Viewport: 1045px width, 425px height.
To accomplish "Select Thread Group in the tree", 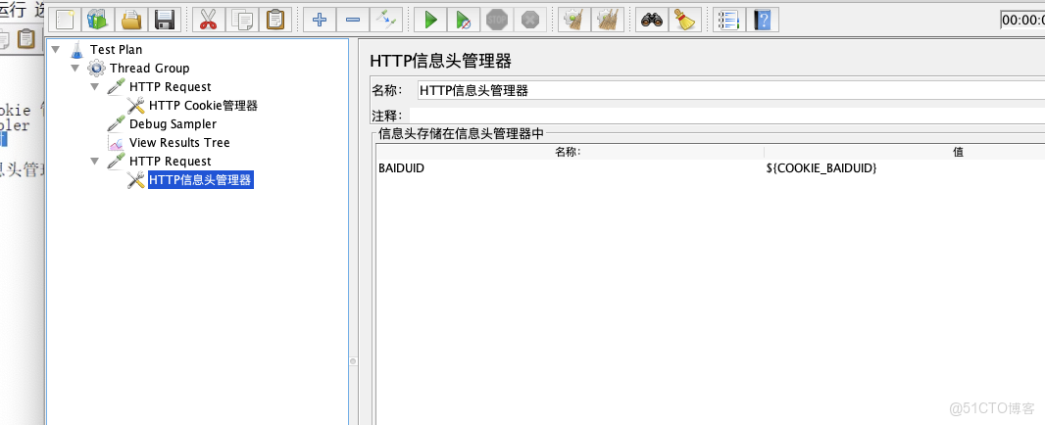I will (x=149, y=68).
